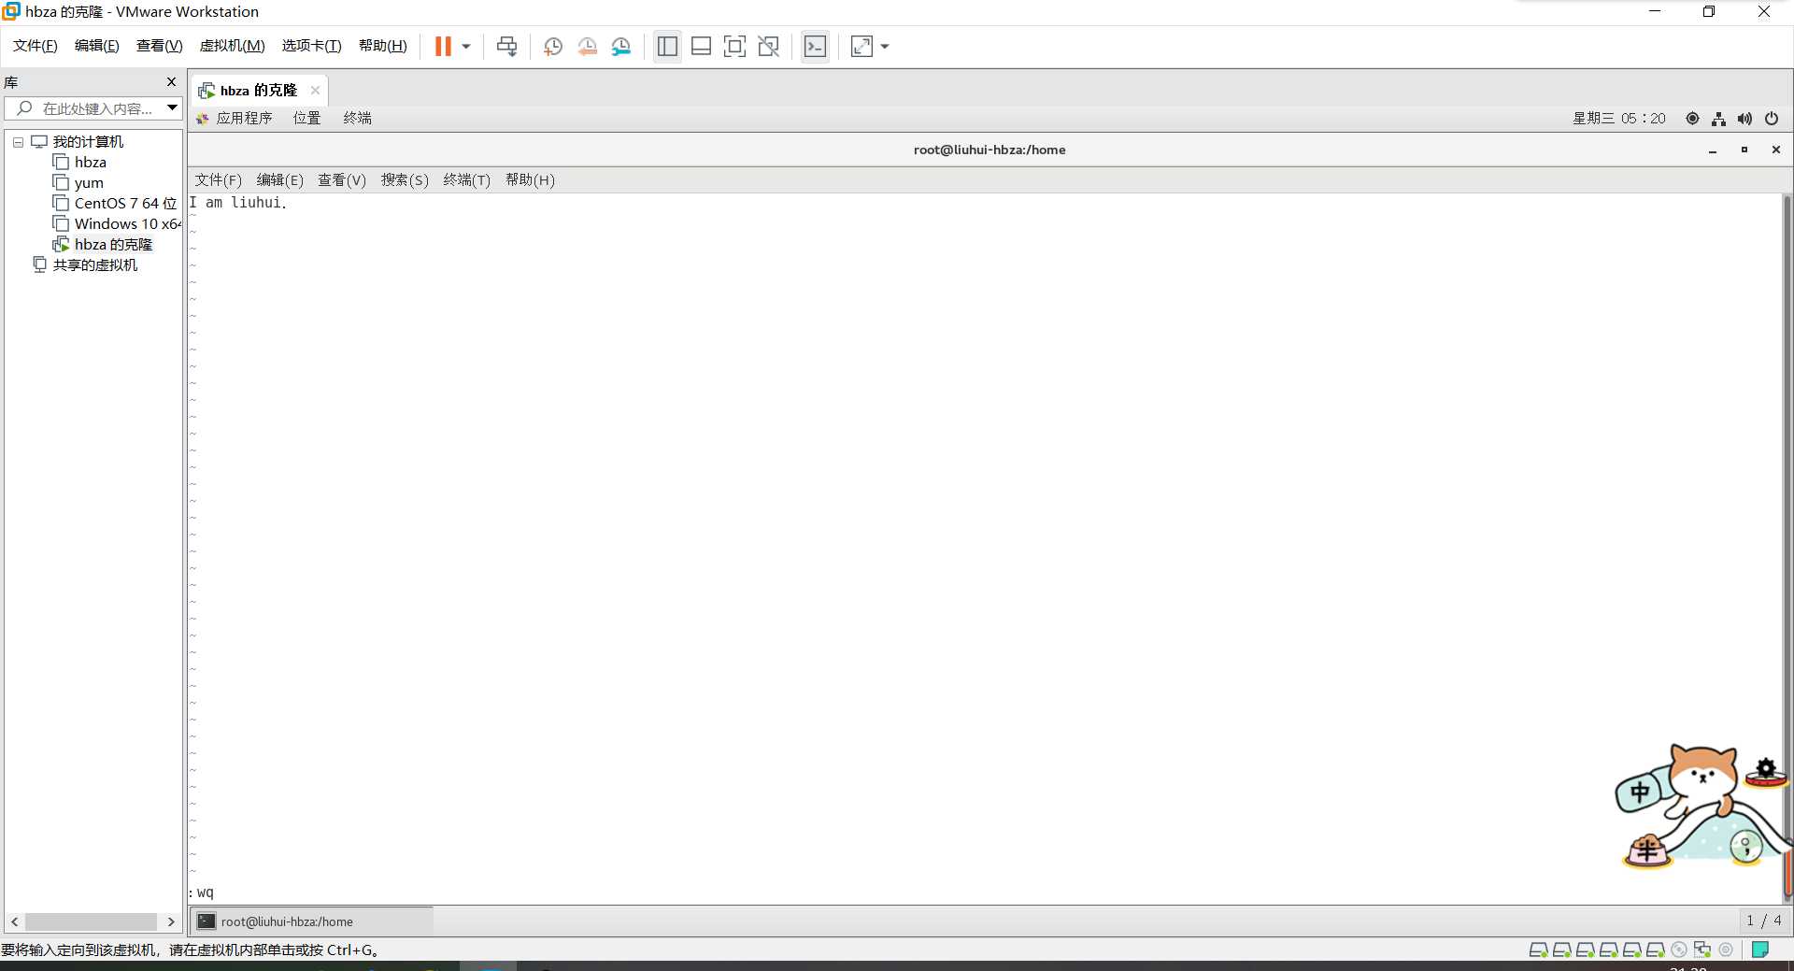Open the terminal 查看(V) menu
This screenshot has width=1794, height=971.
click(x=341, y=180)
